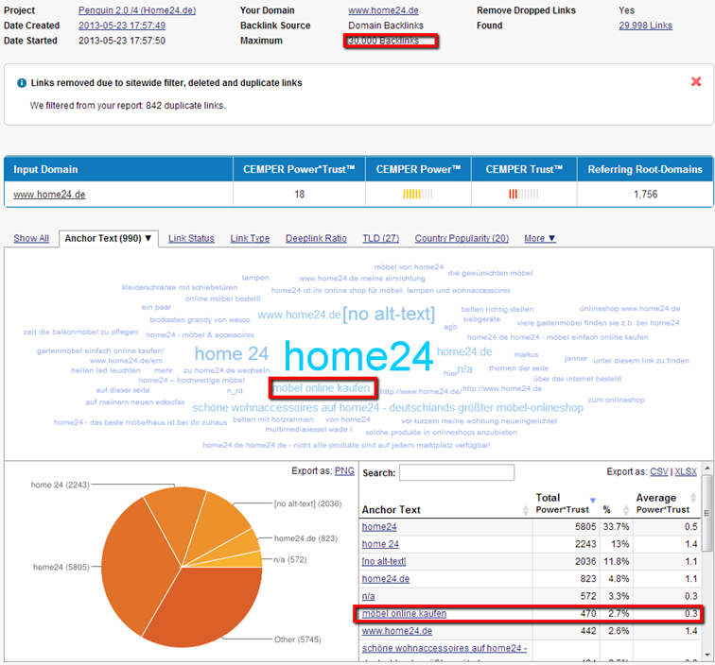Click large home24 word in the tag cloud
Image resolution: width=715 pixels, height=665 pixels.
[358, 357]
